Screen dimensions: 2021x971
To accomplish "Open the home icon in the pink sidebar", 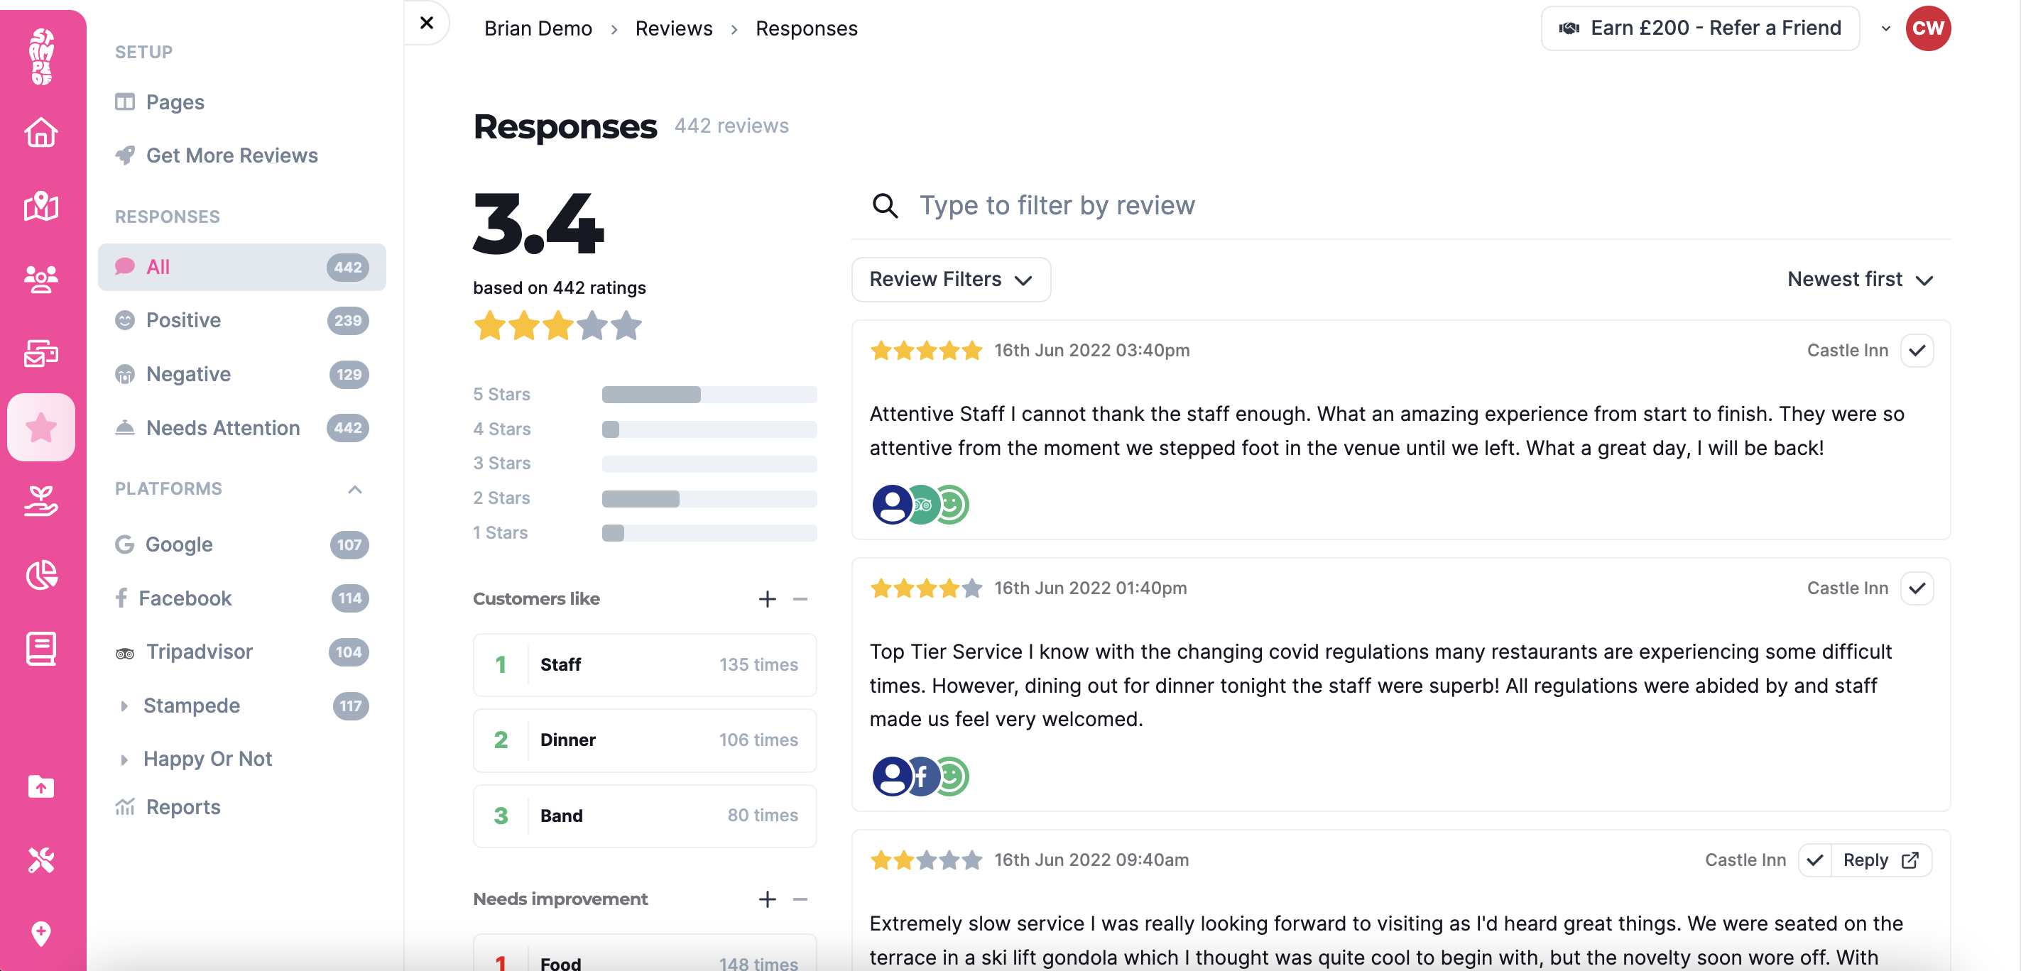I will click(x=40, y=133).
